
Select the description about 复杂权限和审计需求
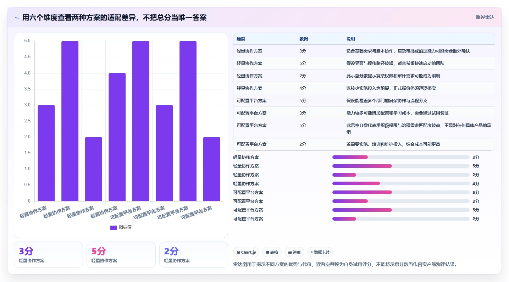coord(393,76)
